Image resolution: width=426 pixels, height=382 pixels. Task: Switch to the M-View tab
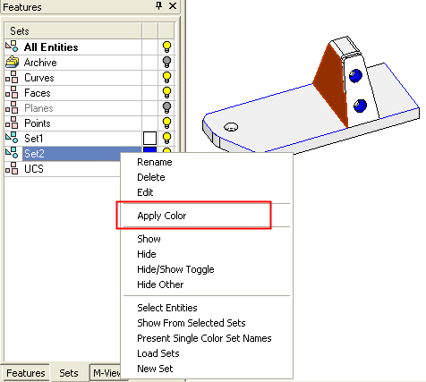[106, 373]
